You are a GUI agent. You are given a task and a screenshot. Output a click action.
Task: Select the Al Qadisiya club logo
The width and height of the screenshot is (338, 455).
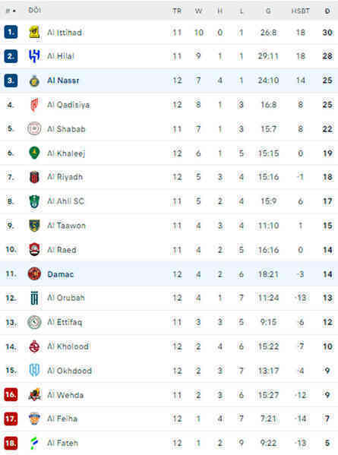[x=34, y=105]
